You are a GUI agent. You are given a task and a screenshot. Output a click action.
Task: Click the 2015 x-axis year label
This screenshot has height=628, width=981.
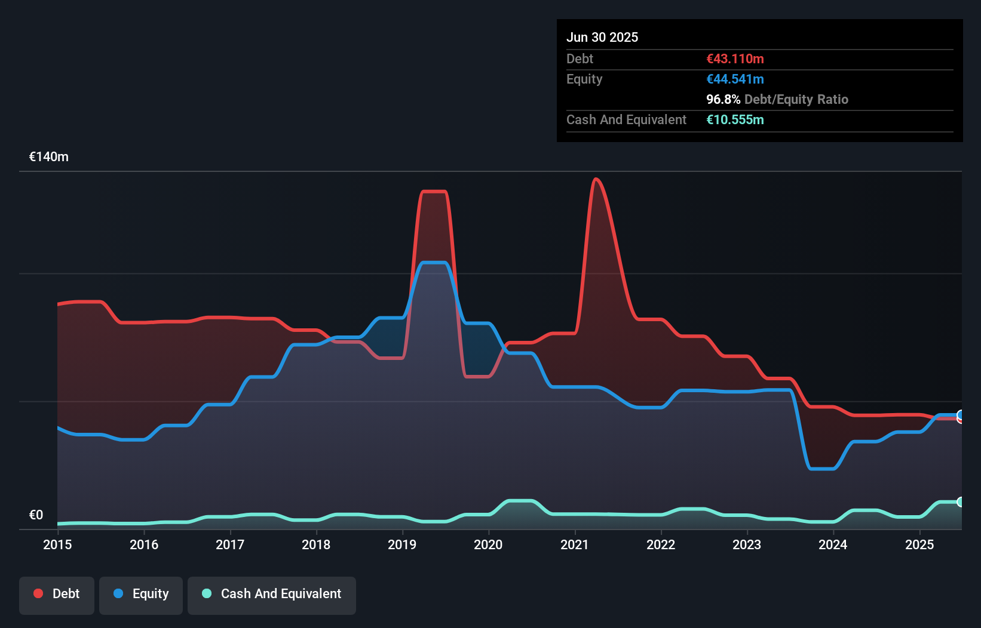point(57,544)
